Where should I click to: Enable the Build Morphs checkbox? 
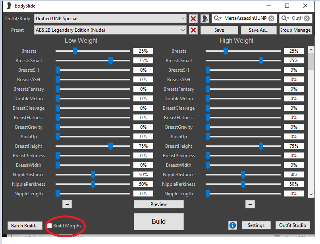point(49,226)
